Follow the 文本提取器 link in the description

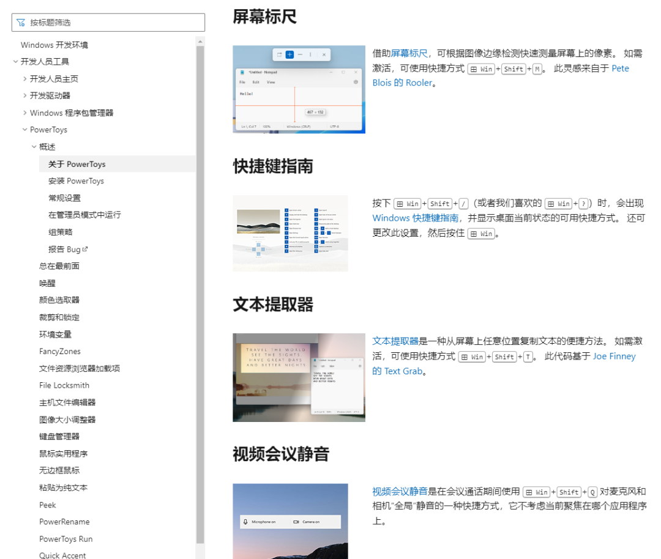click(x=395, y=341)
